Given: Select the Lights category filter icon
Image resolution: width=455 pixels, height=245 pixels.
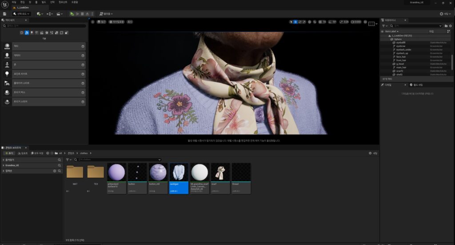Looking at the screenshot, I should (x=32, y=32).
